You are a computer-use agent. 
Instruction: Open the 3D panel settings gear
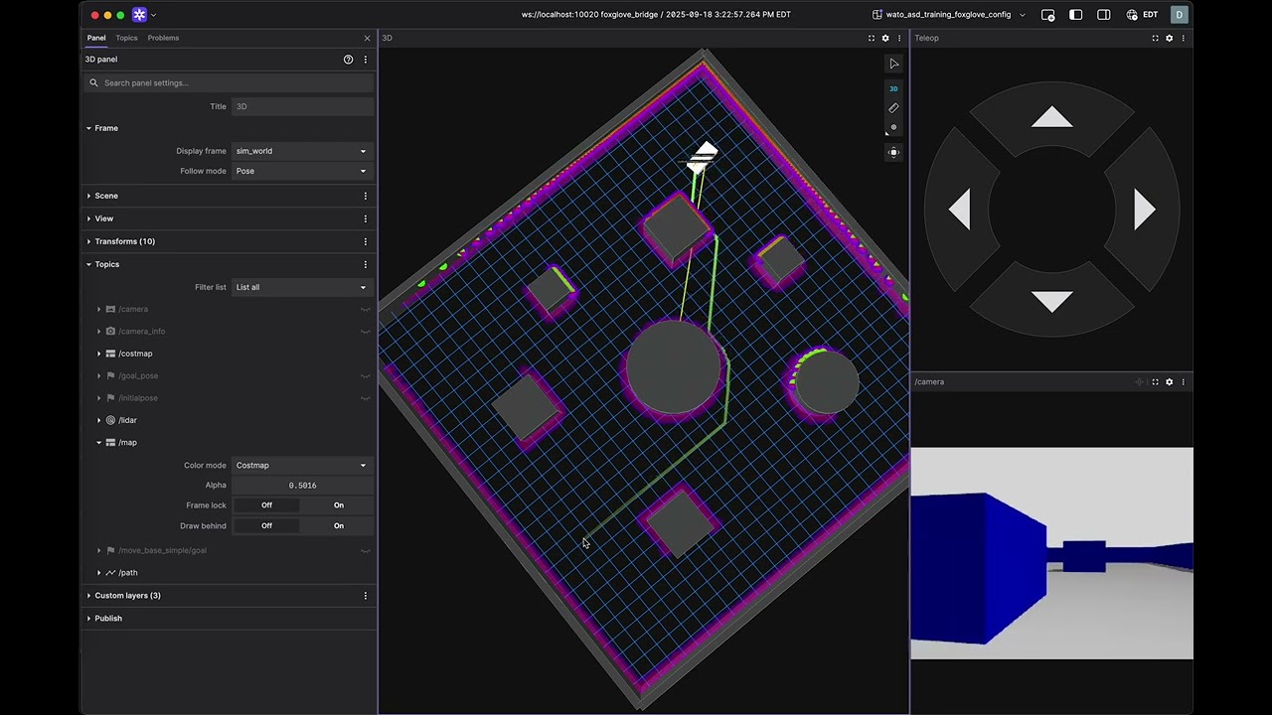(885, 38)
